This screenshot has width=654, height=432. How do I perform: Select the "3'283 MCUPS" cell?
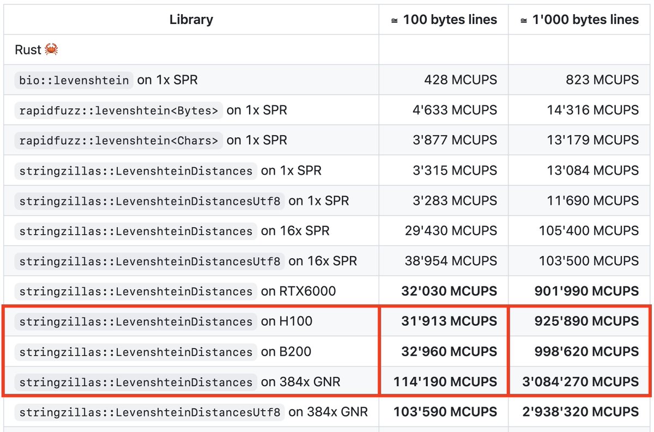(x=444, y=201)
